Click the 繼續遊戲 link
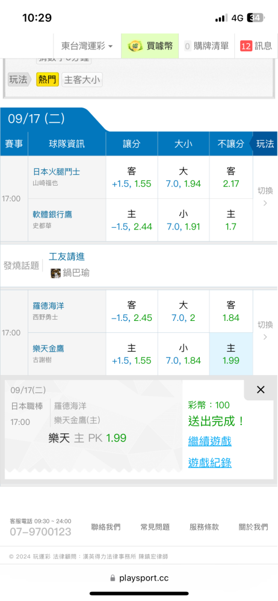 [x=209, y=441]
